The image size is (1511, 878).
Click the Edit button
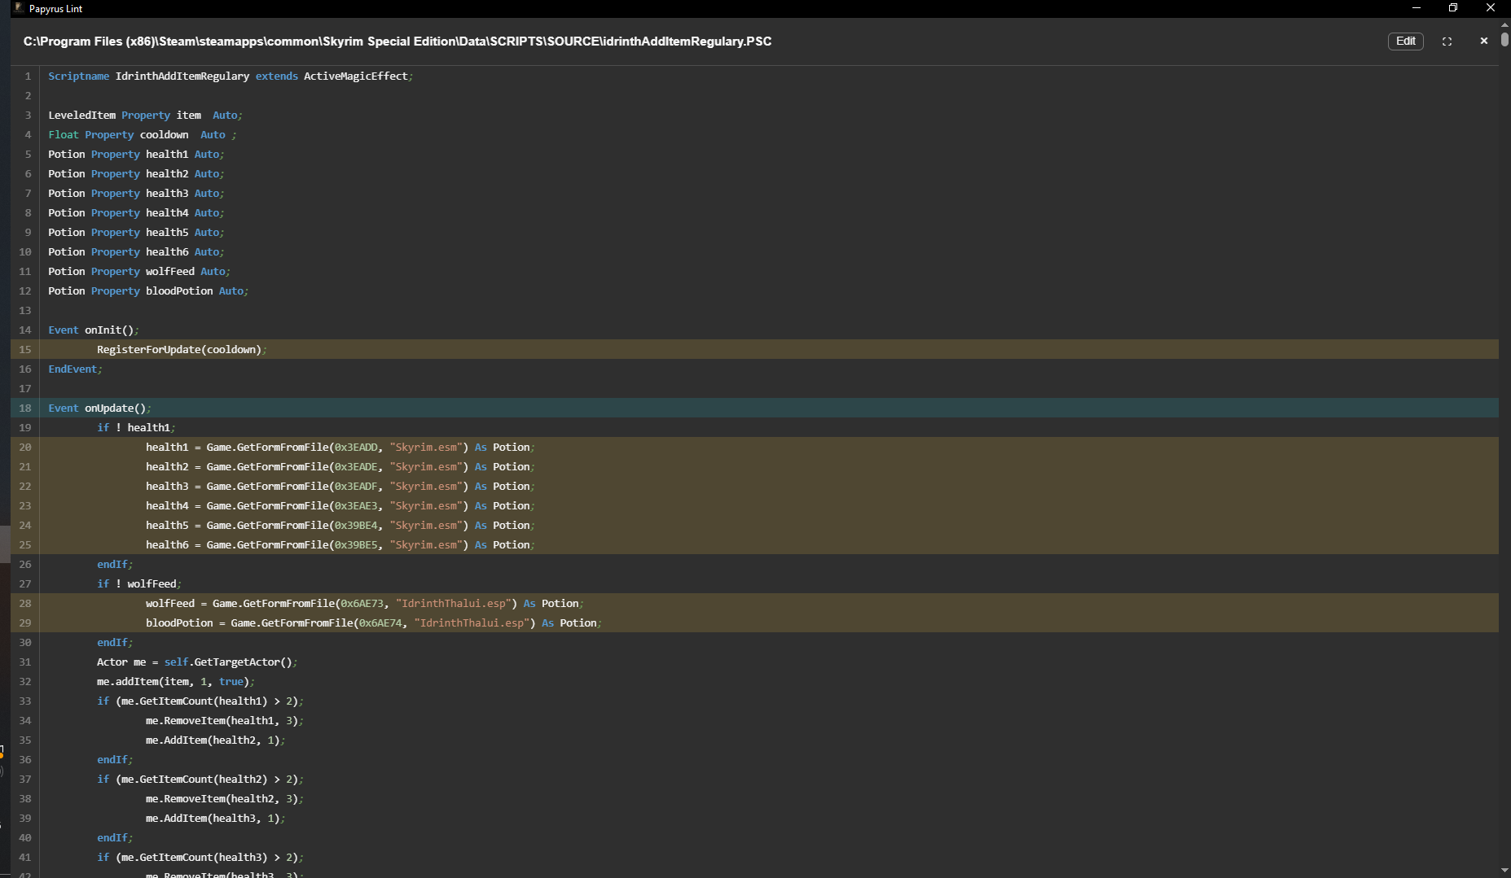1405,41
